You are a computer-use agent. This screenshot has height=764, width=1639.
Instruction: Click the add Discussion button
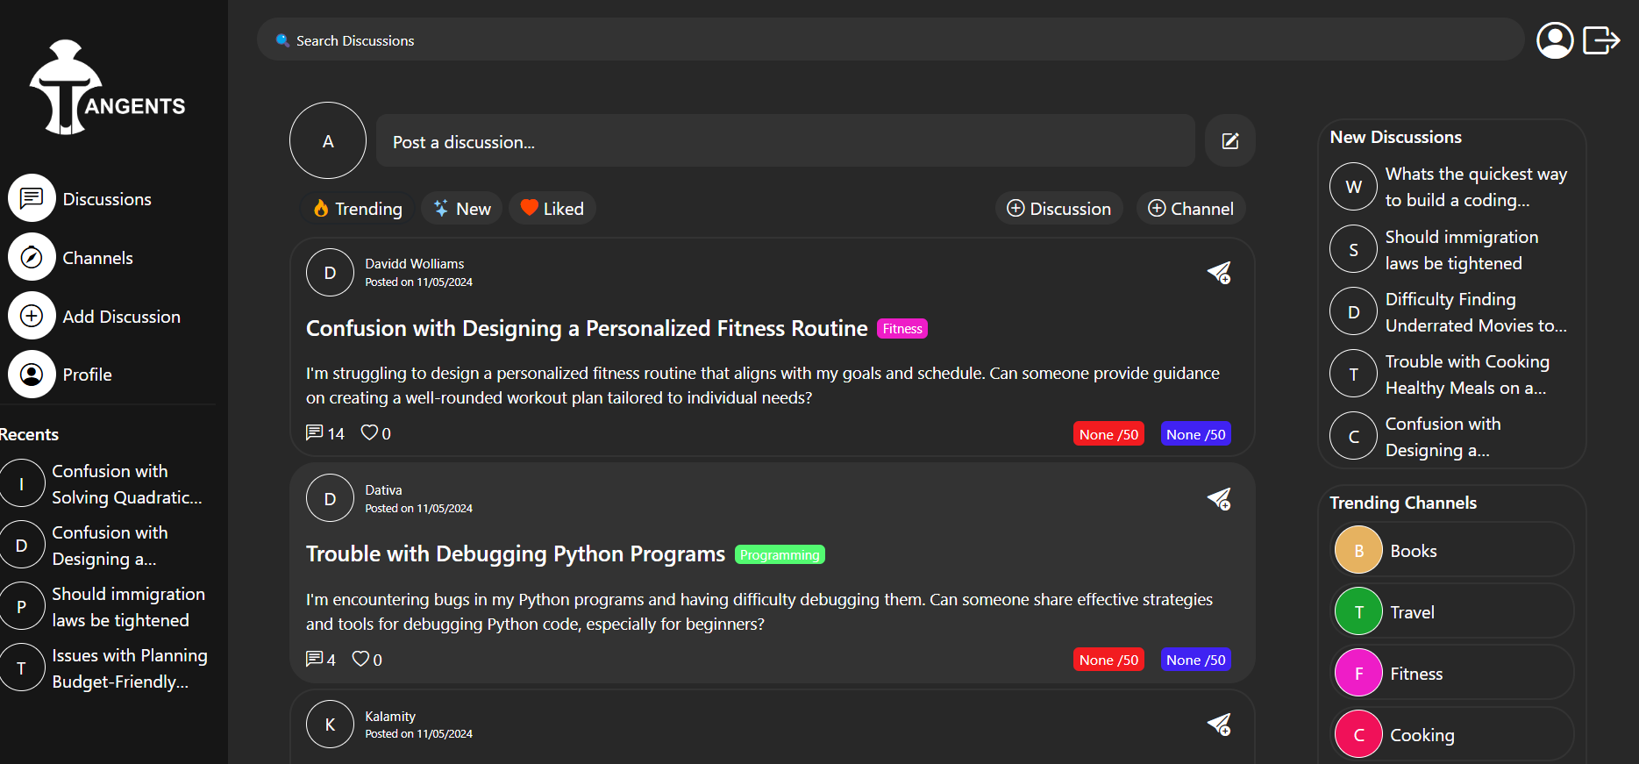(1058, 209)
